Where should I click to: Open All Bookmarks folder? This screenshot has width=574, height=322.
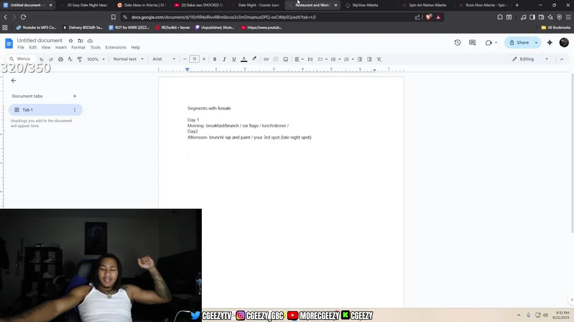pyautogui.click(x=556, y=27)
